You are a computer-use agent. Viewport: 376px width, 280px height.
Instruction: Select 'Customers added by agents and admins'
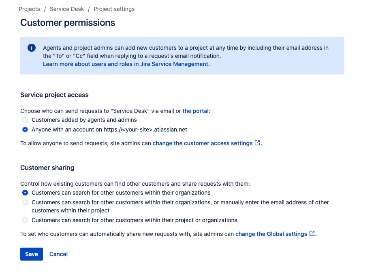[25, 120]
